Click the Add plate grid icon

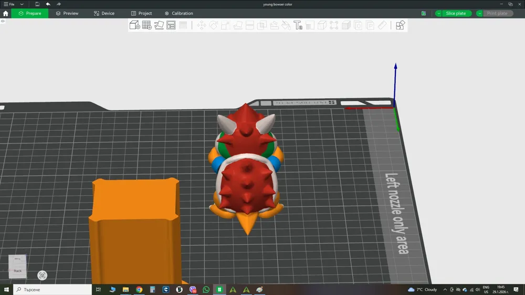coord(146,25)
